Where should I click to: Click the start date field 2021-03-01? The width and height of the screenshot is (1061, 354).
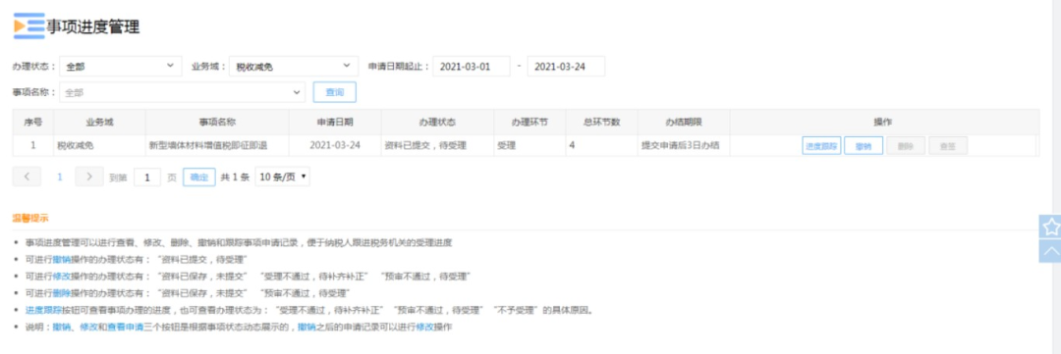click(x=472, y=67)
